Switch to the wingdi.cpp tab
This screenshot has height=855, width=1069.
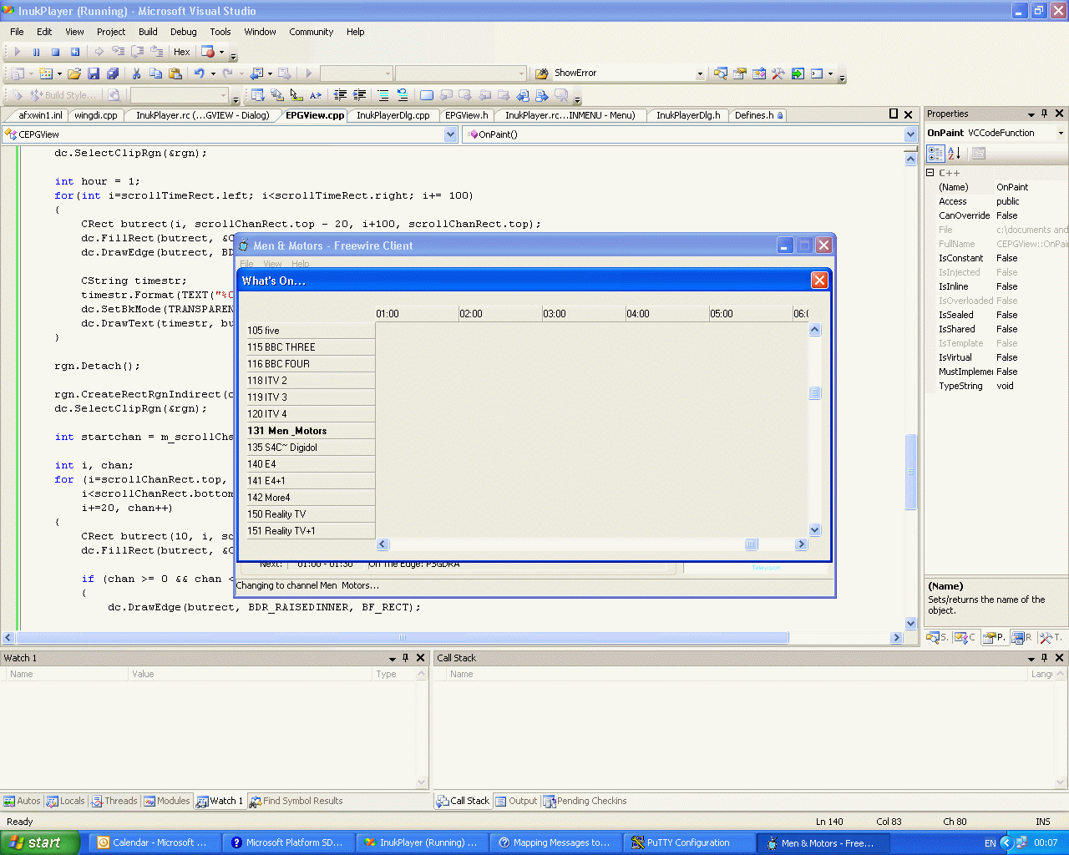[x=96, y=115]
